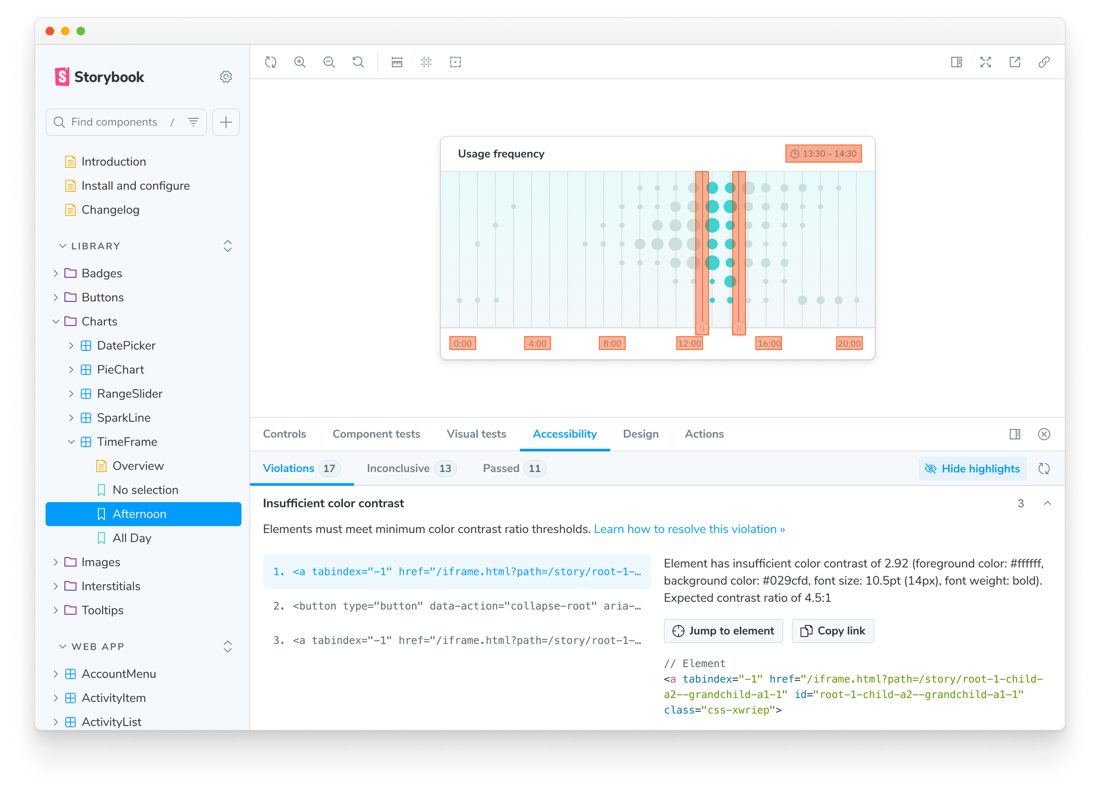Image resolution: width=1100 pixels, height=791 pixels.
Task: Toggle the background grid icon
Action: (x=426, y=62)
